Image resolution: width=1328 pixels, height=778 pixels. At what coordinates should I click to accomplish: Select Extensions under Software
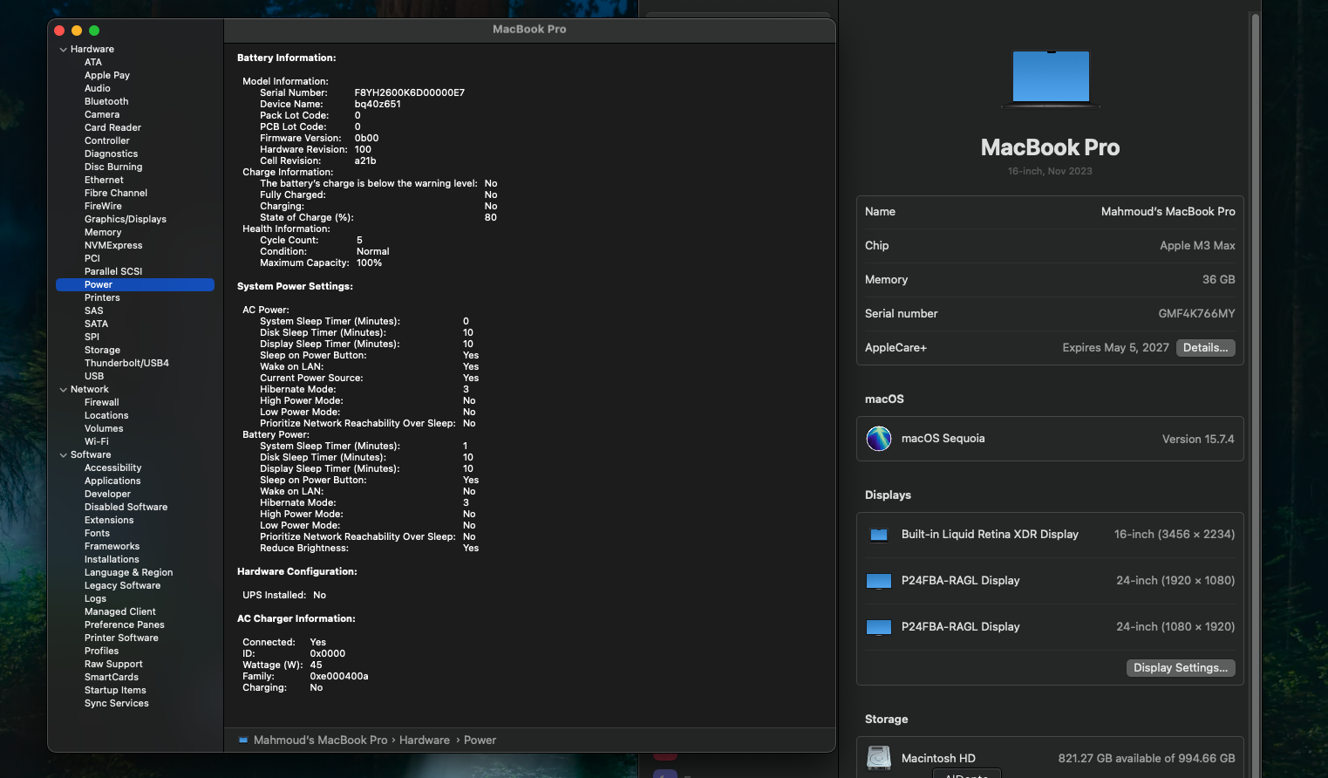pyautogui.click(x=109, y=521)
